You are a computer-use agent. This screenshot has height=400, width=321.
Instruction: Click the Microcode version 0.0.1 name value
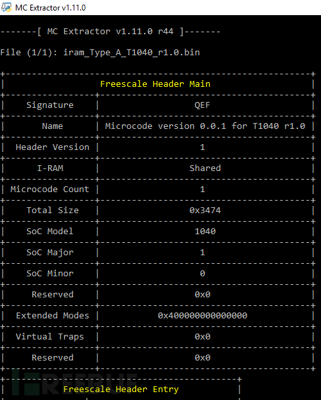(205, 126)
